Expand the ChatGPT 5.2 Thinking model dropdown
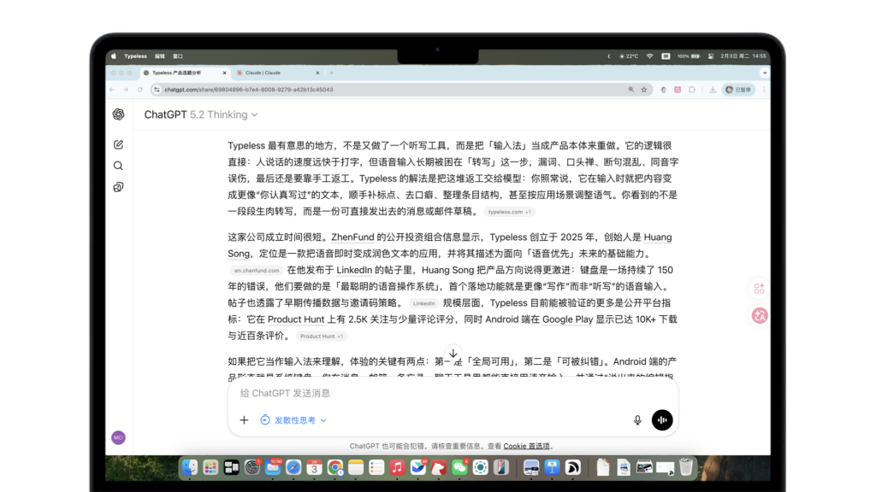The width and height of the screenshot is (876, 492). 201,114
